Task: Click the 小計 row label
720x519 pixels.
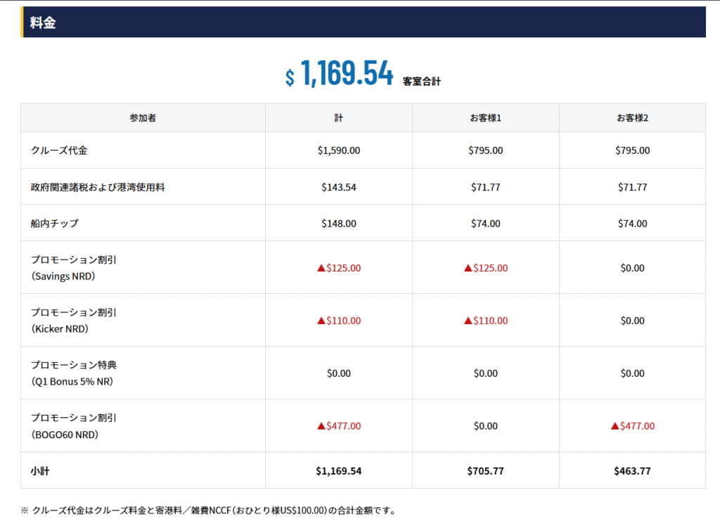Action: (40, 470)
